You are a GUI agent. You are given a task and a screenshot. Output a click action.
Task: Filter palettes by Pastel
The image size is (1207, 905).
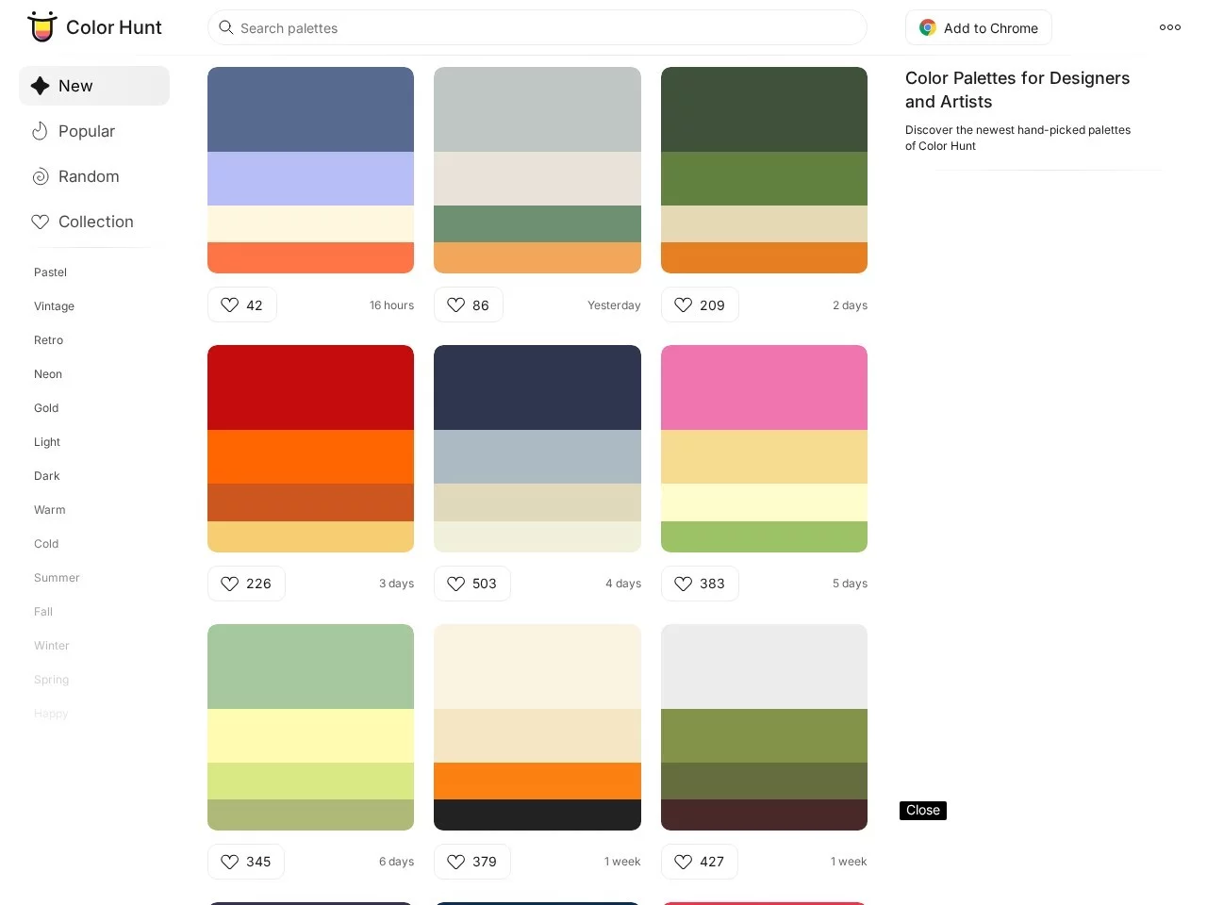(50, 272)
